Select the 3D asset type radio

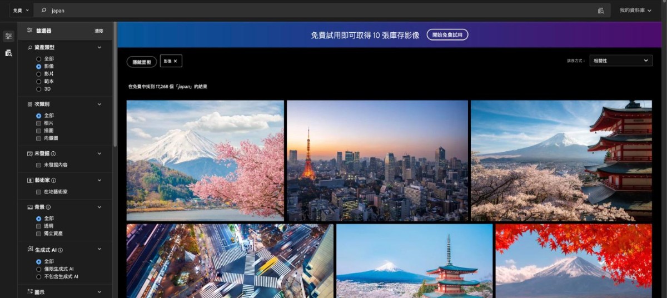(x=39, y=89)
